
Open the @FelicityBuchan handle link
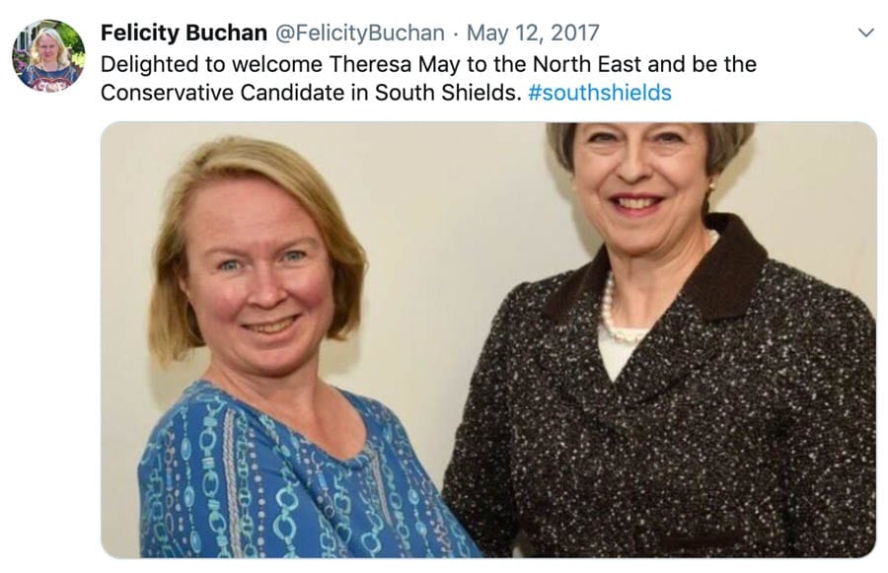(x=359, y=33)
